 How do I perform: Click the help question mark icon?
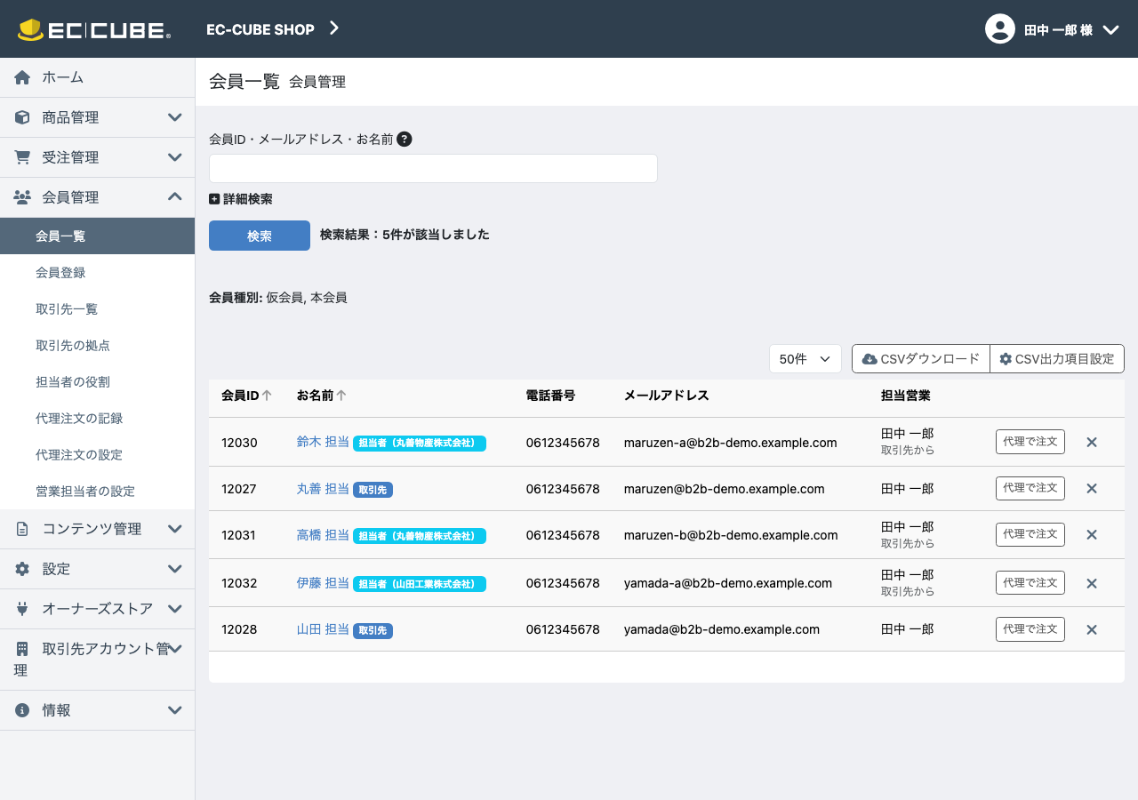[405, 140]
